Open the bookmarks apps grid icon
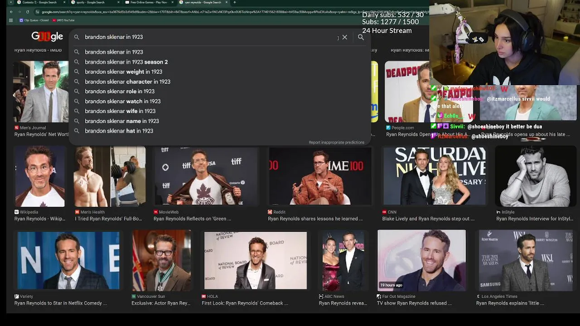The height and width of the screenshot is (326, 580). [x=11, y=20]
